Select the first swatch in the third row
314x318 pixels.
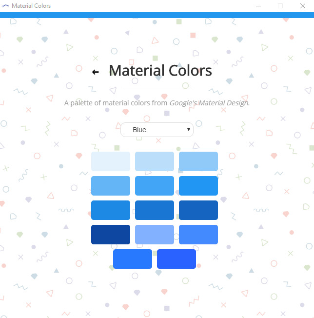[111, 210]
